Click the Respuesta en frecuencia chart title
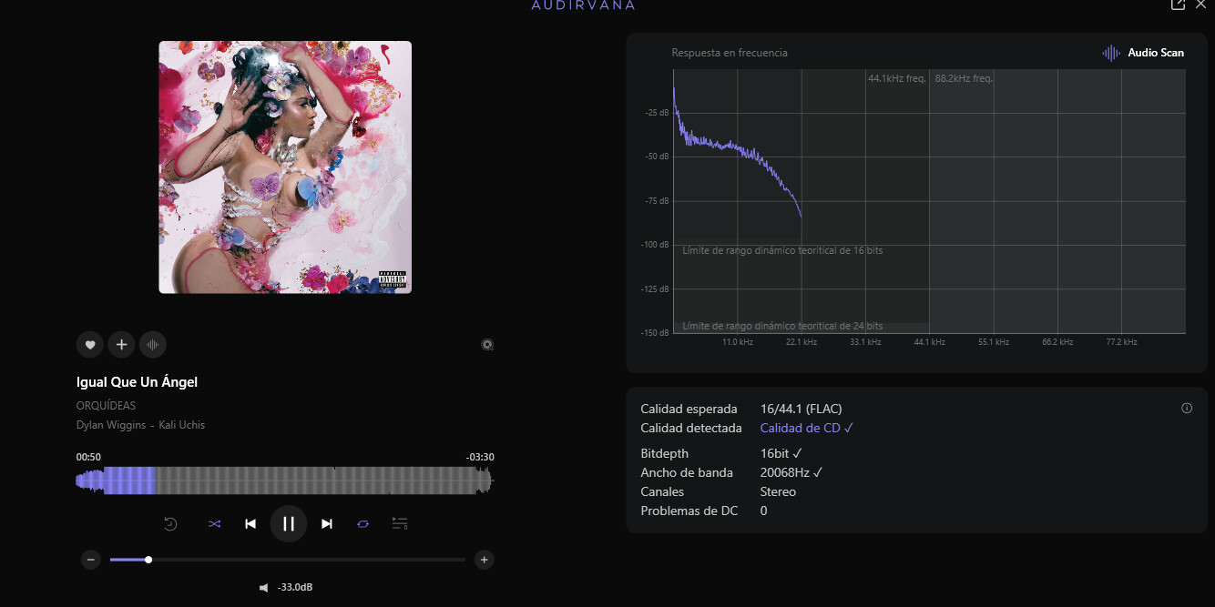The width and height of the screenshot is (1215, 607). click(x=730, y=53)
